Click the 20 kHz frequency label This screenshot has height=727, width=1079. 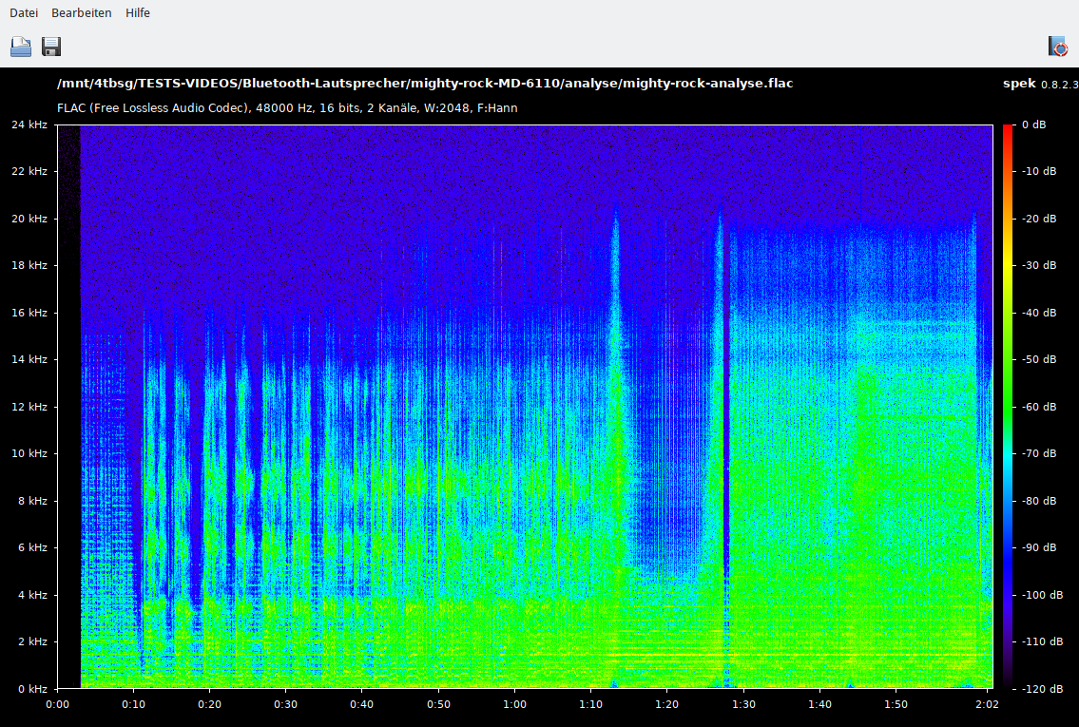point(29,219)
